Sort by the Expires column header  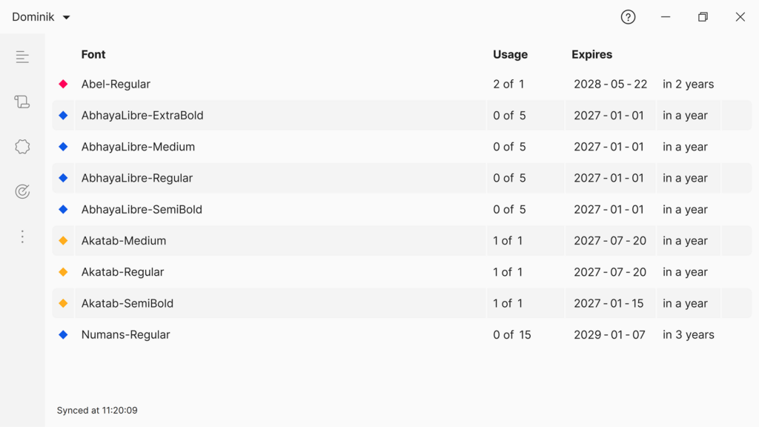(x=591, y=54)
